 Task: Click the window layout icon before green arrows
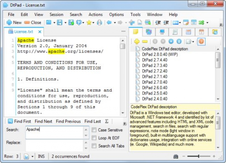pyautogui.click(x=194, y=23)
